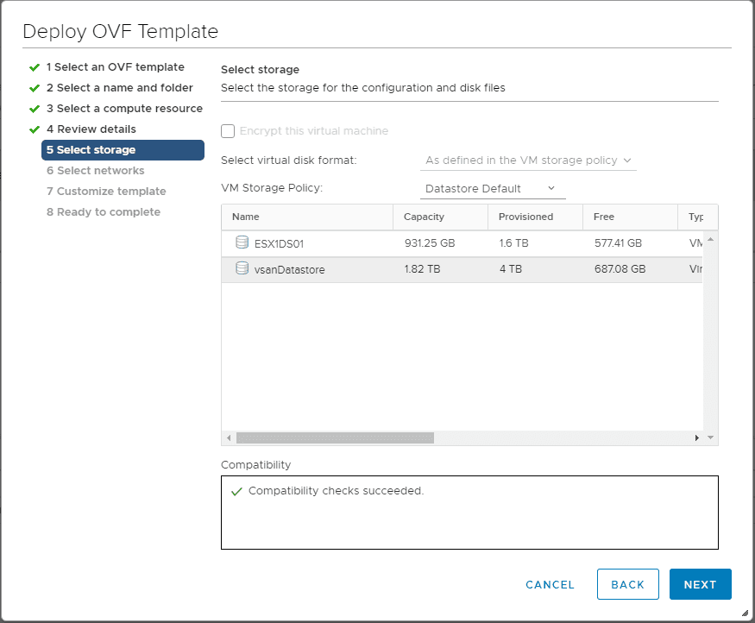Cancel the OVF deployment
Viewport: 755px width, 623px height.
point(550,584)
